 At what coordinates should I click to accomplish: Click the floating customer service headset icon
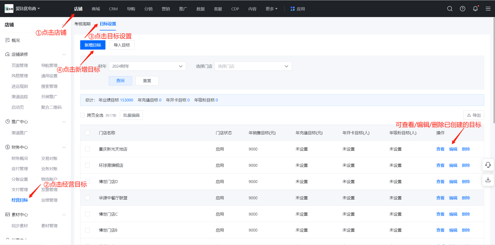click(488, 165)
